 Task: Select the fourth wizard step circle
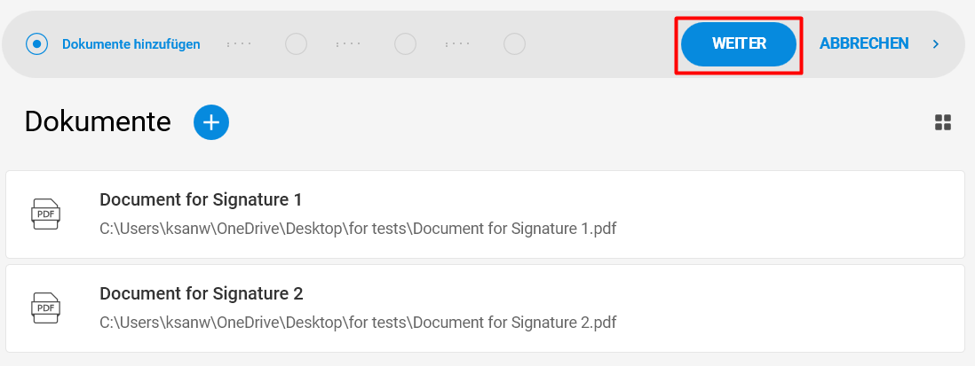pyautogui.click(x=514, y=44)
